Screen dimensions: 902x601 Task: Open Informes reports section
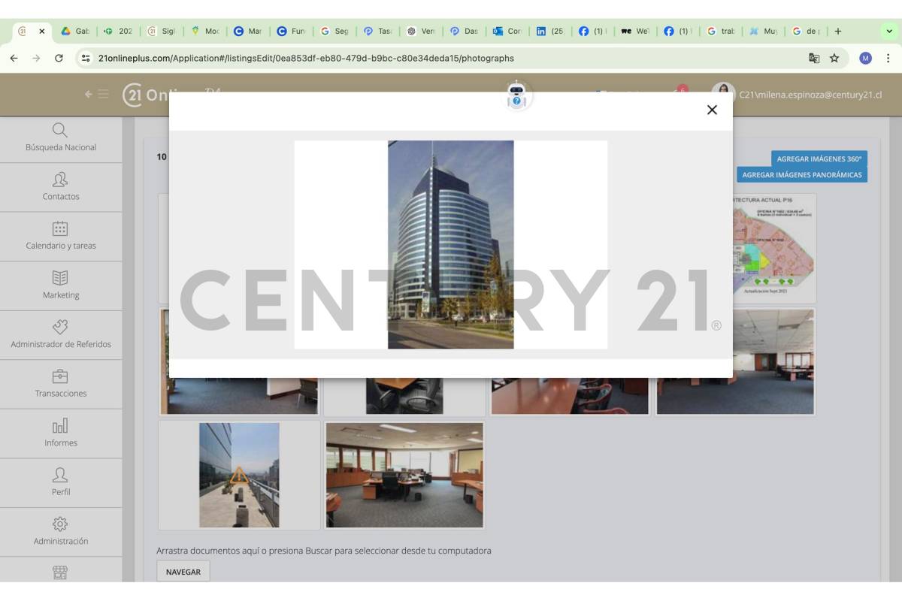[x=61, y=433]
